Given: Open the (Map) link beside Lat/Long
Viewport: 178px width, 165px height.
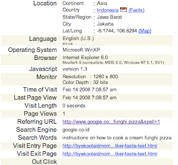Looking at the screenshot, I should coord(145,31).
